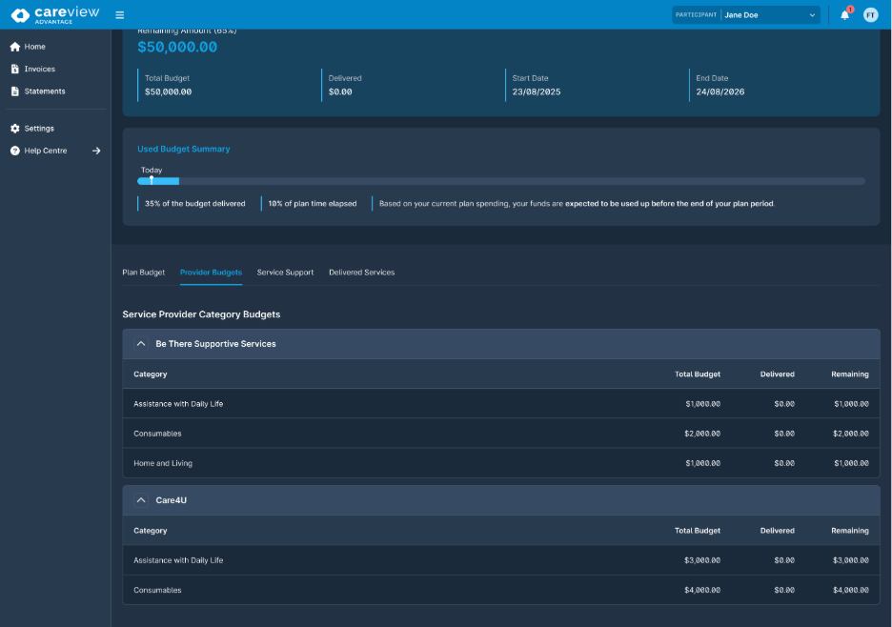Open the Delivered Services tab

pyautogui.click(x=361, y=273)
